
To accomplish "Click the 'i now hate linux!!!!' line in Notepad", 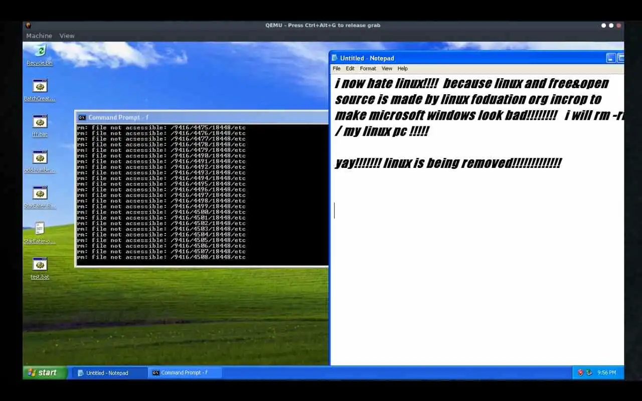I will [471, 83].
